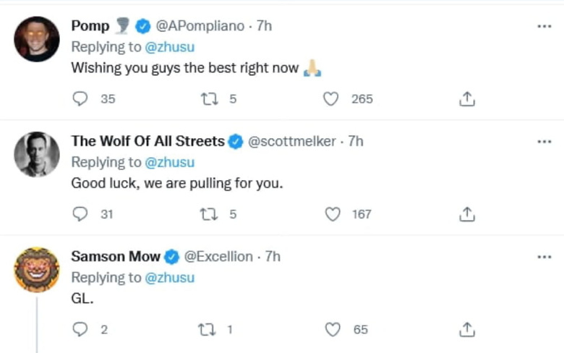
Task: Open more options on Samson Mow's tweet
Action: (544, 257)
